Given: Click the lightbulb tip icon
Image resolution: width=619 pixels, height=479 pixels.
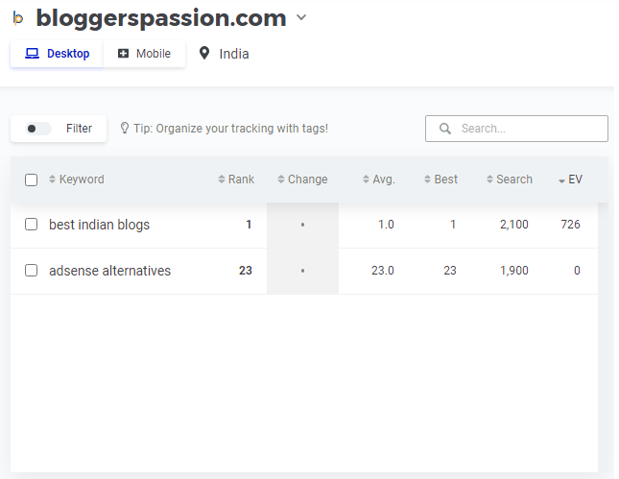Looking at the screenshot, I should tap(125, 128).
